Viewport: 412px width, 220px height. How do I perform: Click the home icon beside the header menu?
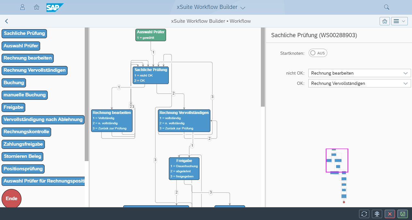[x=384, y=21]
